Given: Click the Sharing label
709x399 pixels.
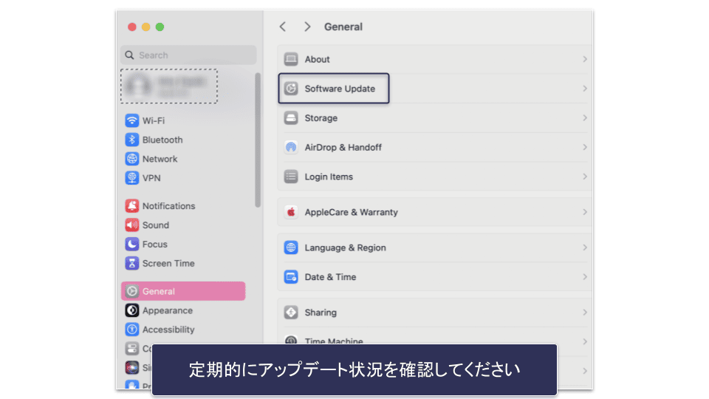Looking at the screenshot, I should click(x=321, y=313).
